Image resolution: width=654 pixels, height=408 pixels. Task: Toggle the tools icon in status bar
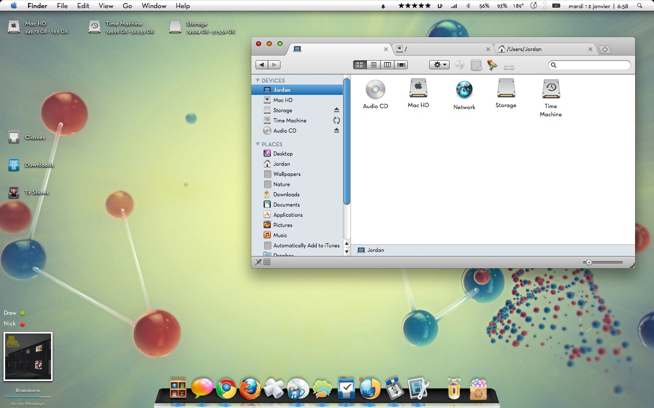click(259, 262)
